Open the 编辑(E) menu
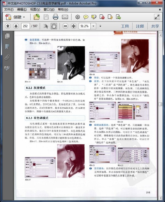Screen dimensions: 165x202 coord(22,10)
